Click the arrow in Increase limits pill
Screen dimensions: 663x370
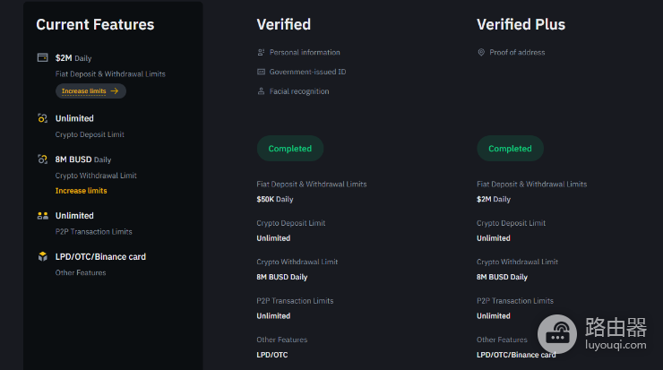pyautogui.click(x=115, y=90)
